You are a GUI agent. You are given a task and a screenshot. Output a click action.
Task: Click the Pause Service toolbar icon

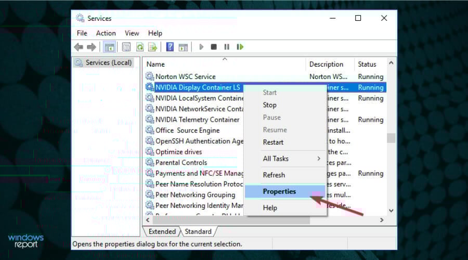[x=227, y=47]
